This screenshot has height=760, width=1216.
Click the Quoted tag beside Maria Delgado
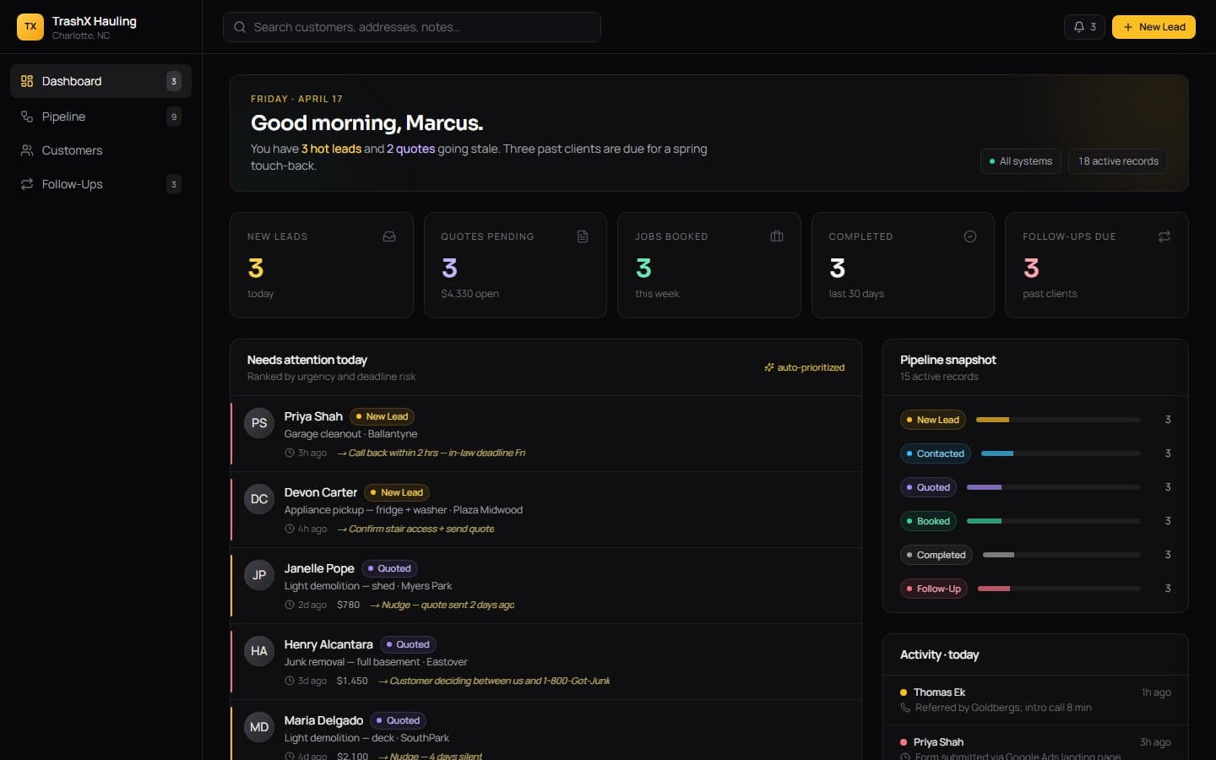(x=399, y=720)
